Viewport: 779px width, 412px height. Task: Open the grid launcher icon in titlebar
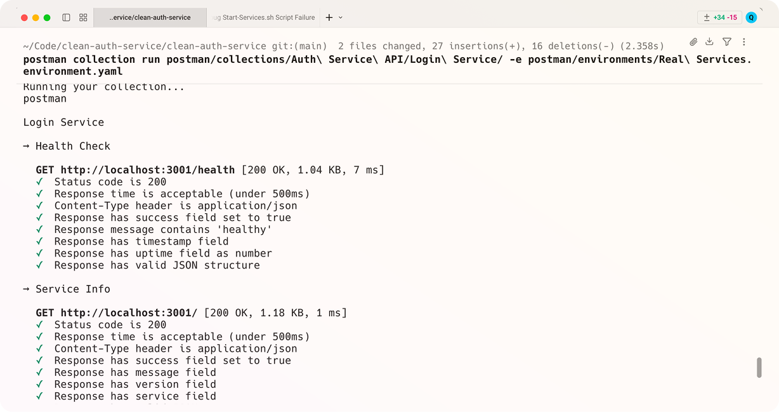pos(83,17)
